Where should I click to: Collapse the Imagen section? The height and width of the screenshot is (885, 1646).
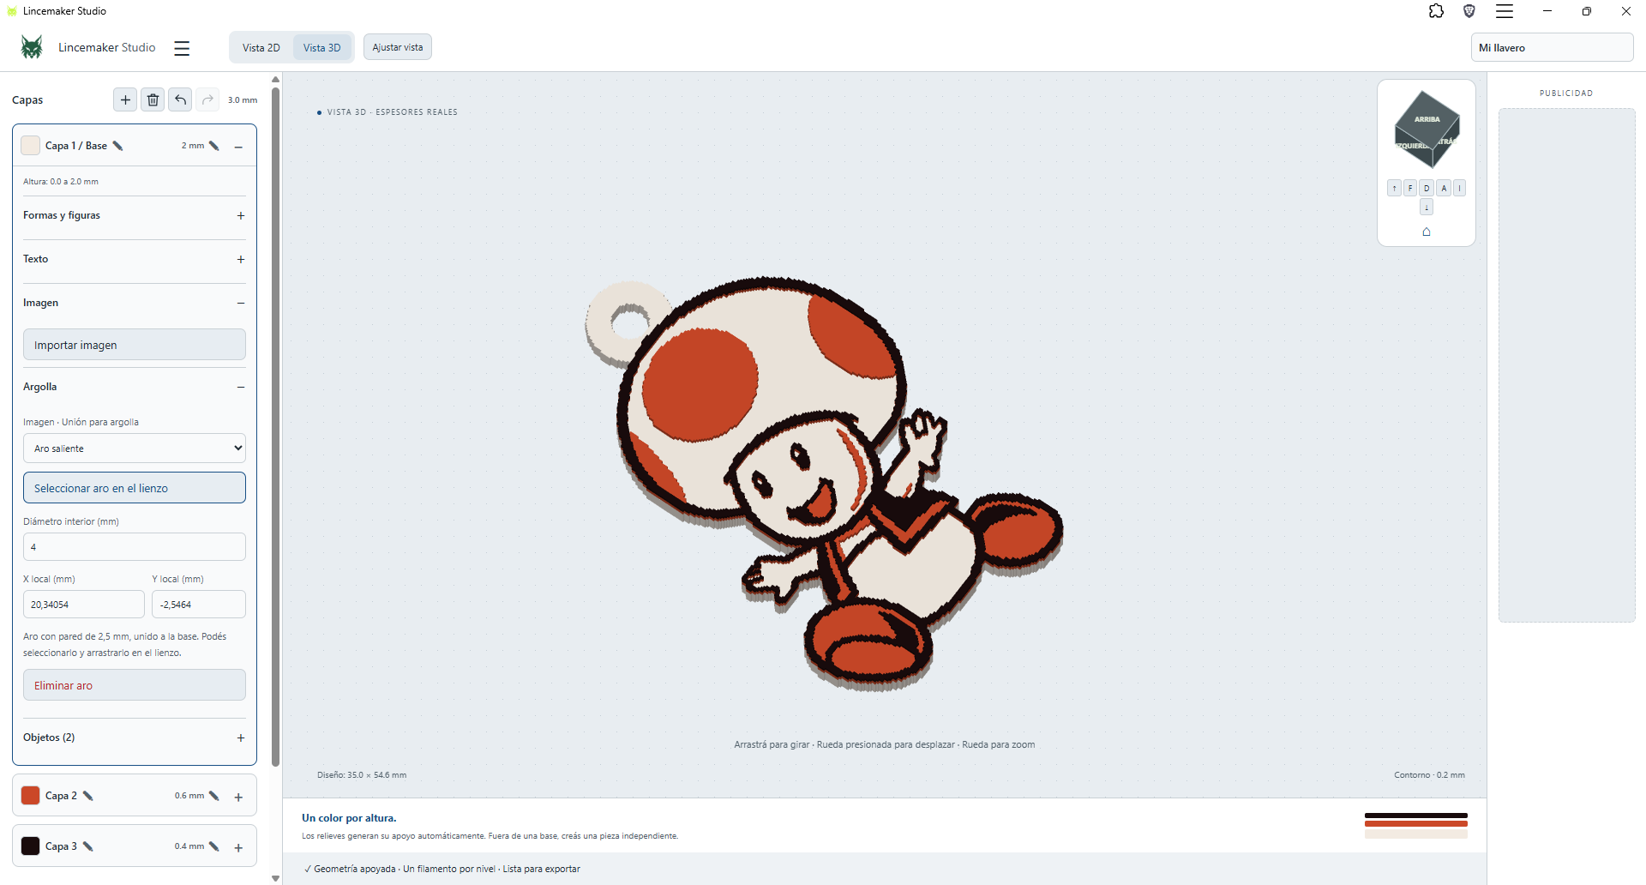(241, 304)
